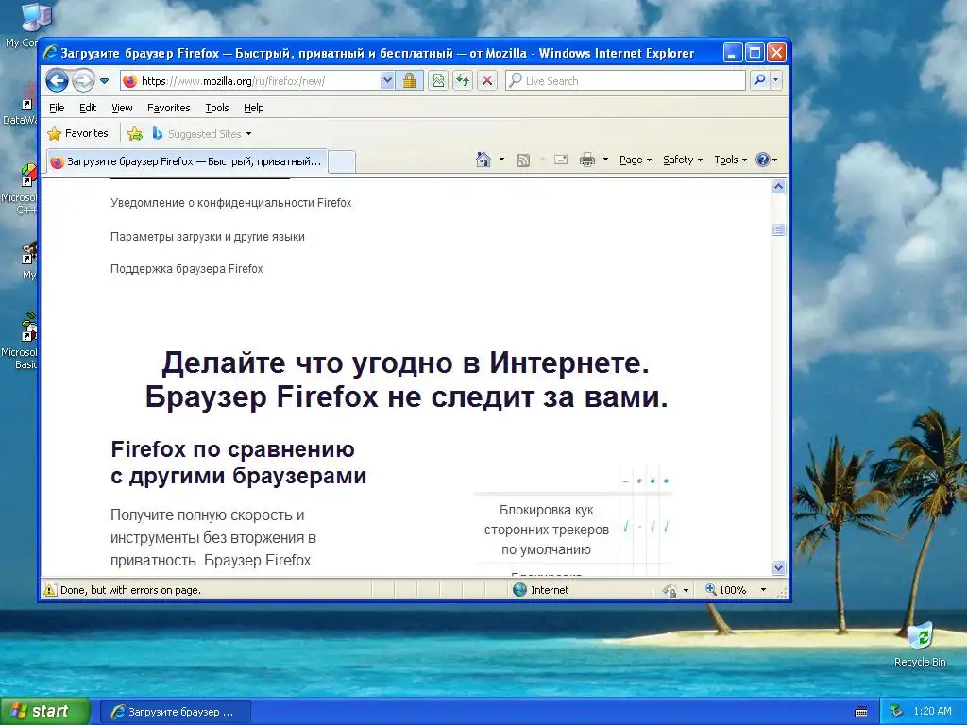Toggle Compatibility View icon
967x725 pixels.
coord(438,81)
